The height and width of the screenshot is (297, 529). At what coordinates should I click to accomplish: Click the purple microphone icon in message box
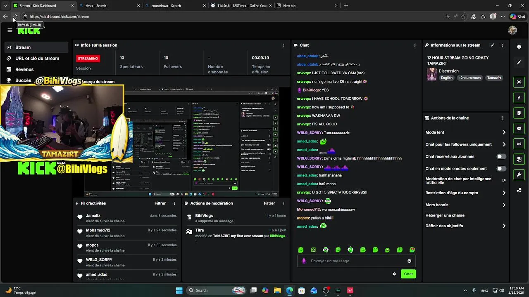pyautogui.click(x=304, y=261)
